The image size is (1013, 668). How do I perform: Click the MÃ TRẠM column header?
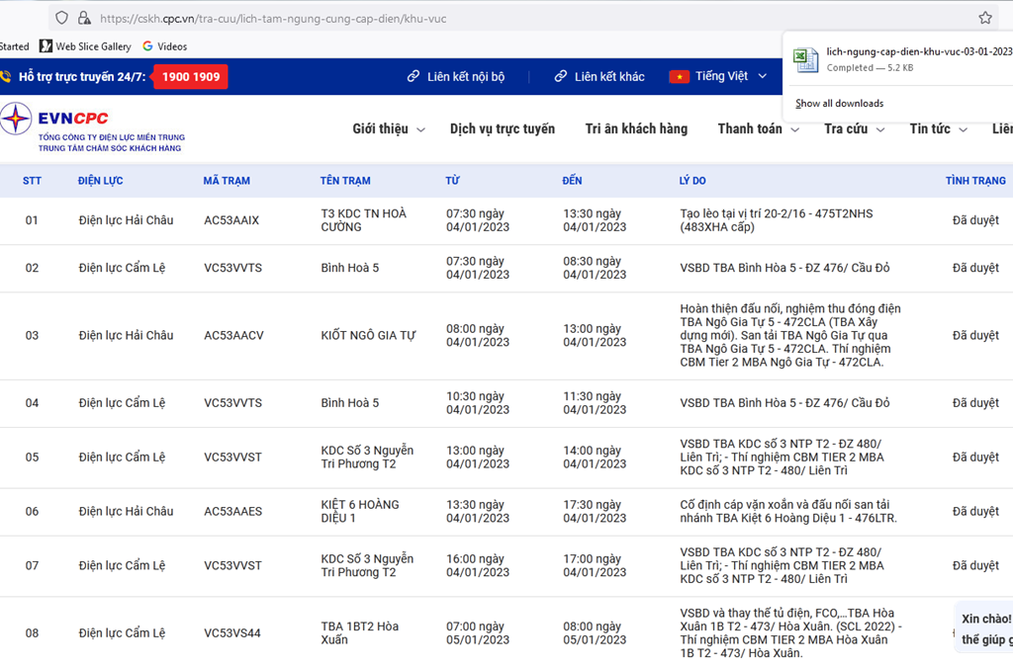pos(227,181)
